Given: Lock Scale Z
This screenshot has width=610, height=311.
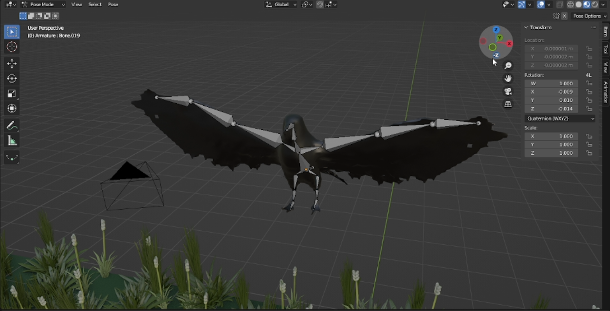Looking at the screenshot, I should click(589, 153).
